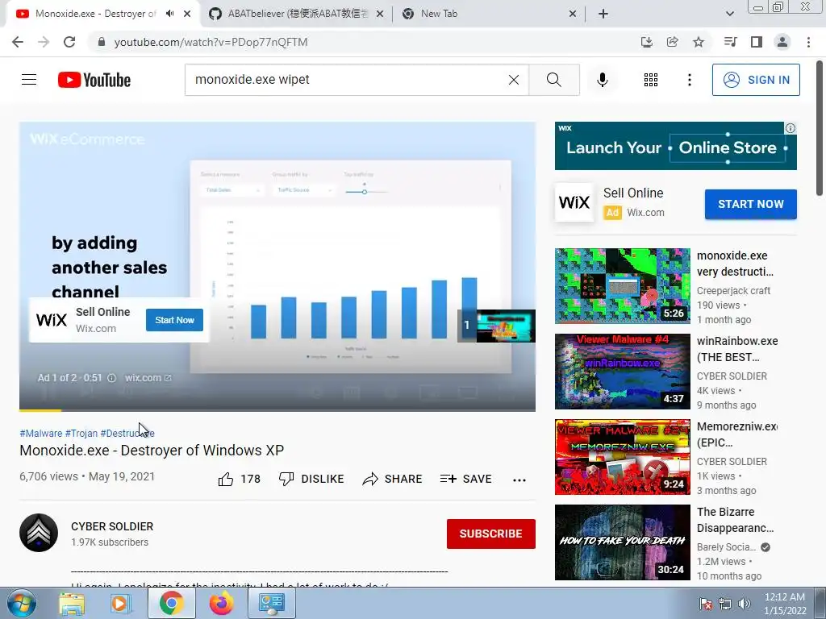Click the address bar URL
826x619 pixels.
(x=211, y=42)
